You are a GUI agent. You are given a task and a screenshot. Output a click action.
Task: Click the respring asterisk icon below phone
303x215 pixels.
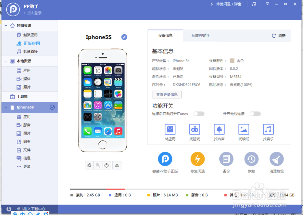[89, 165]
